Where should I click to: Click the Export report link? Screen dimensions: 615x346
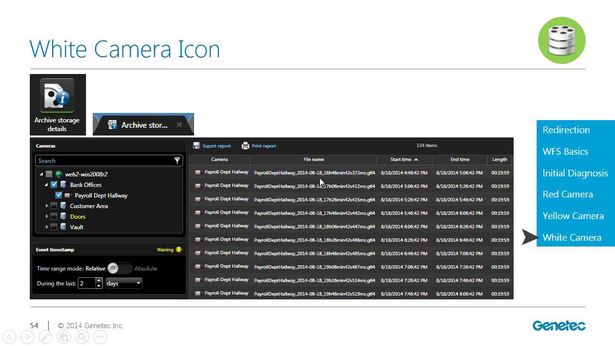pos(217,146)
